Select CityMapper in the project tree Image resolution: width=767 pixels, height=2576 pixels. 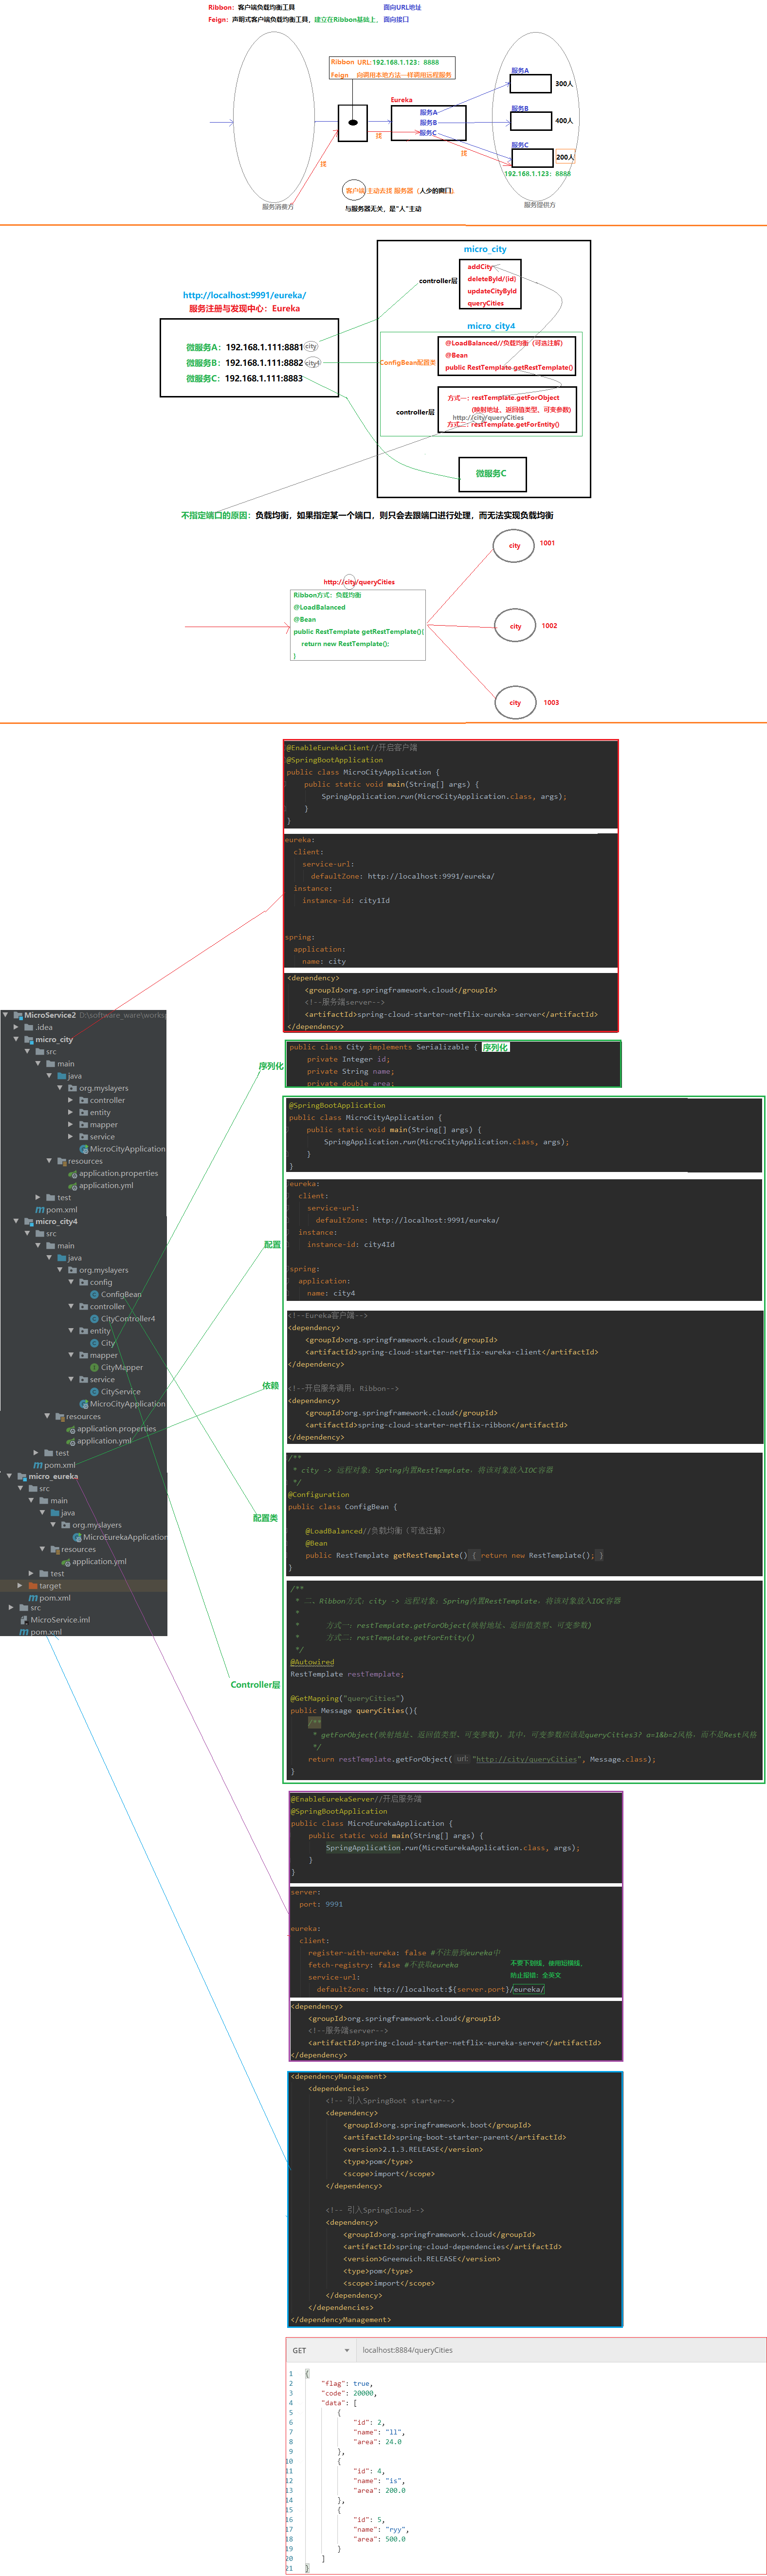click(x=121, y=1367)
